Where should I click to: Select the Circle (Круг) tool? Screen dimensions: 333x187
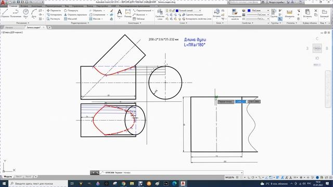click(25, 13)
